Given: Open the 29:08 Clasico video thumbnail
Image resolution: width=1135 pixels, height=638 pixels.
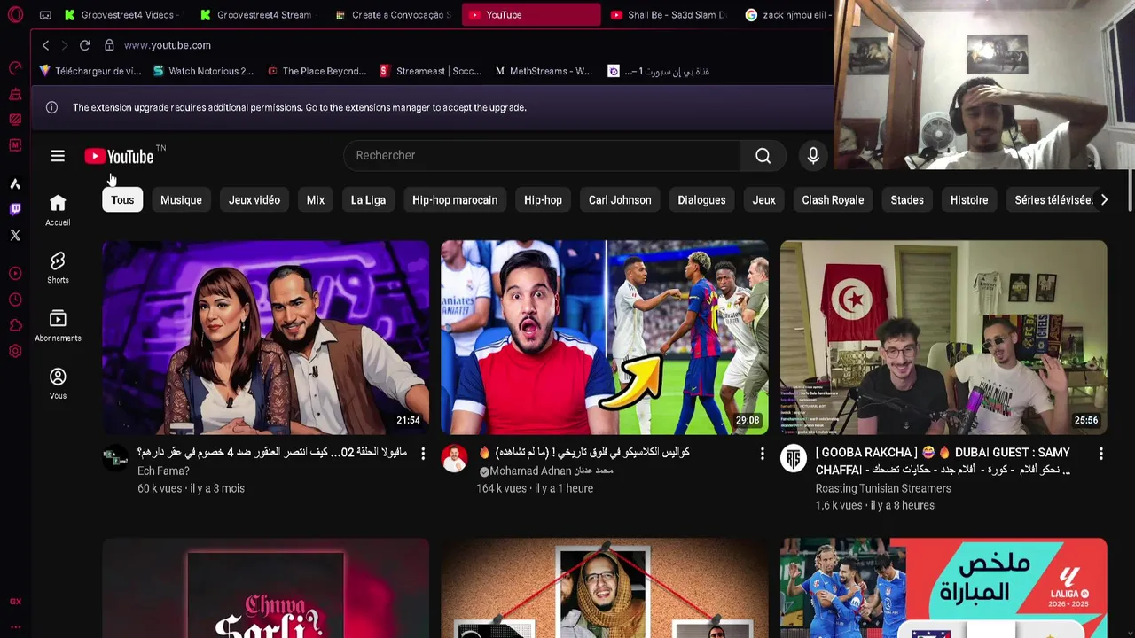Looking at the screenshot, I should 605,338.
